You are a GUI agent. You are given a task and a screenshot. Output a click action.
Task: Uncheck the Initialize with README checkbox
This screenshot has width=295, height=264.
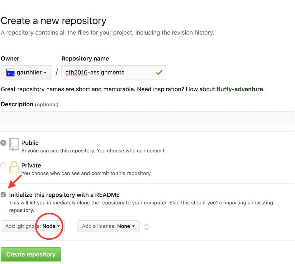pos(3,195)
